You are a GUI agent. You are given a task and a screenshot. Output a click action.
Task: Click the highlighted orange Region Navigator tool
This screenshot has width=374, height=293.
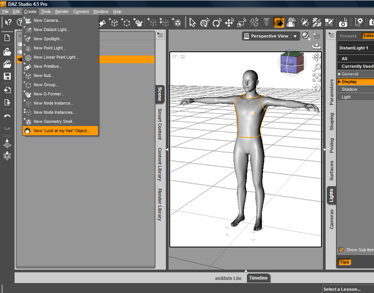coord(279,22)
